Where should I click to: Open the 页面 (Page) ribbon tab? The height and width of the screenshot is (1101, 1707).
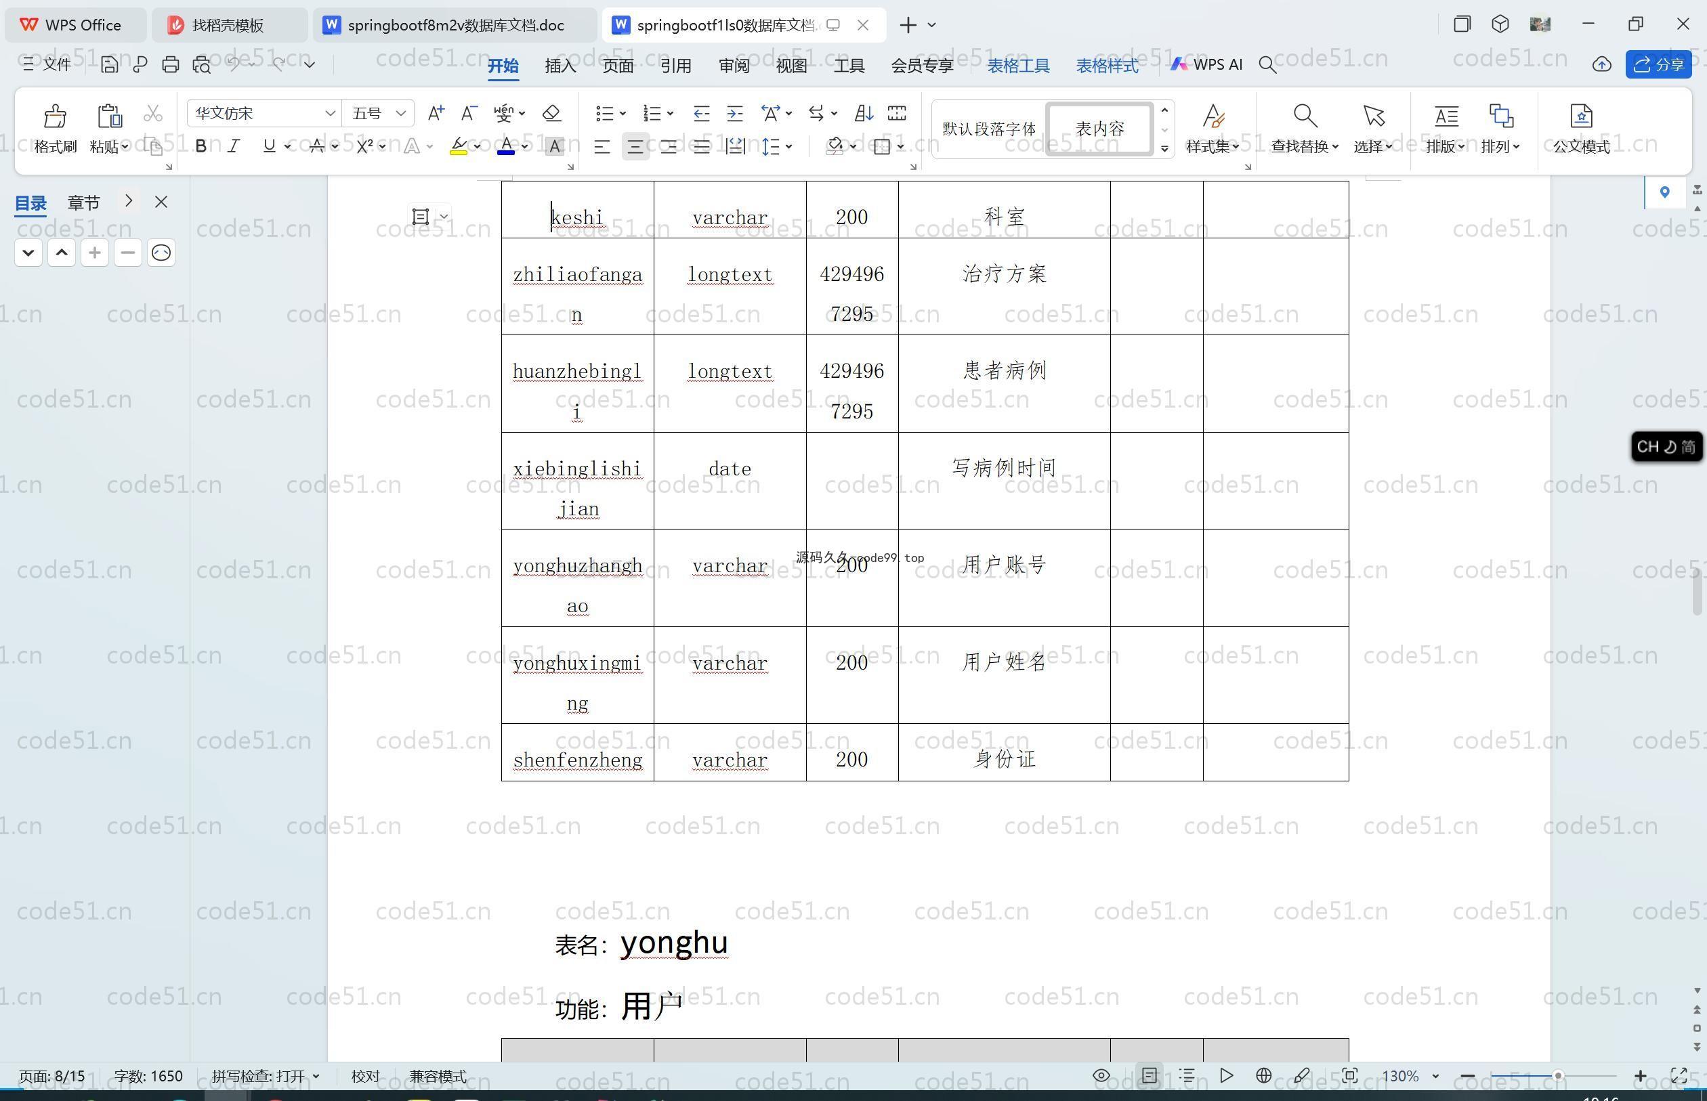[x=617, y=66]
